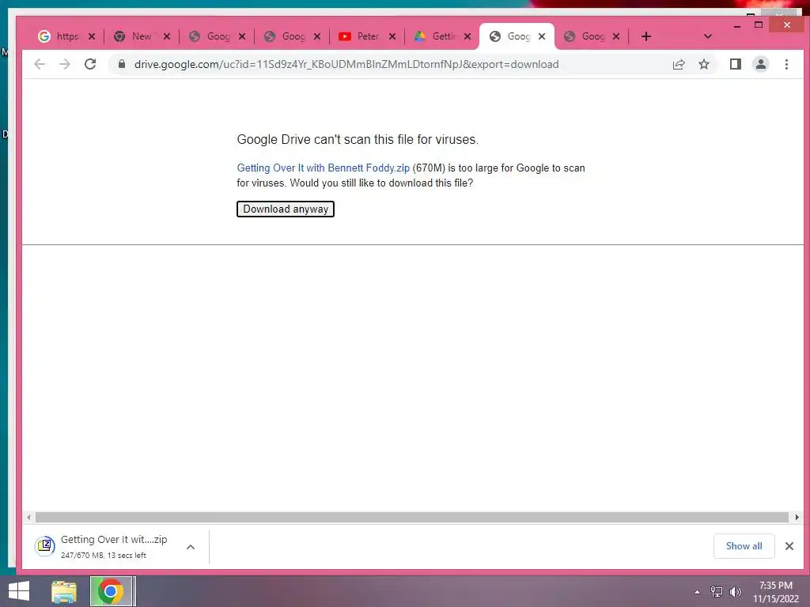Open the volume tray icon
Viewport: 810px width, 607px height.
tap(735, 592)
